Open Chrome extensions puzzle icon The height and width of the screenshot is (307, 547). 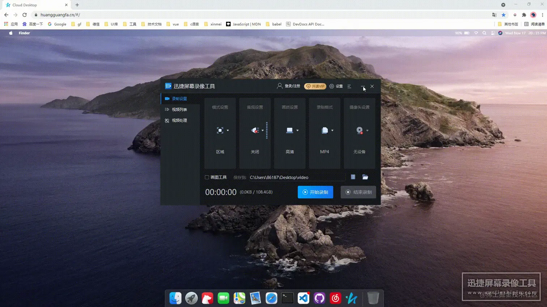524,15
